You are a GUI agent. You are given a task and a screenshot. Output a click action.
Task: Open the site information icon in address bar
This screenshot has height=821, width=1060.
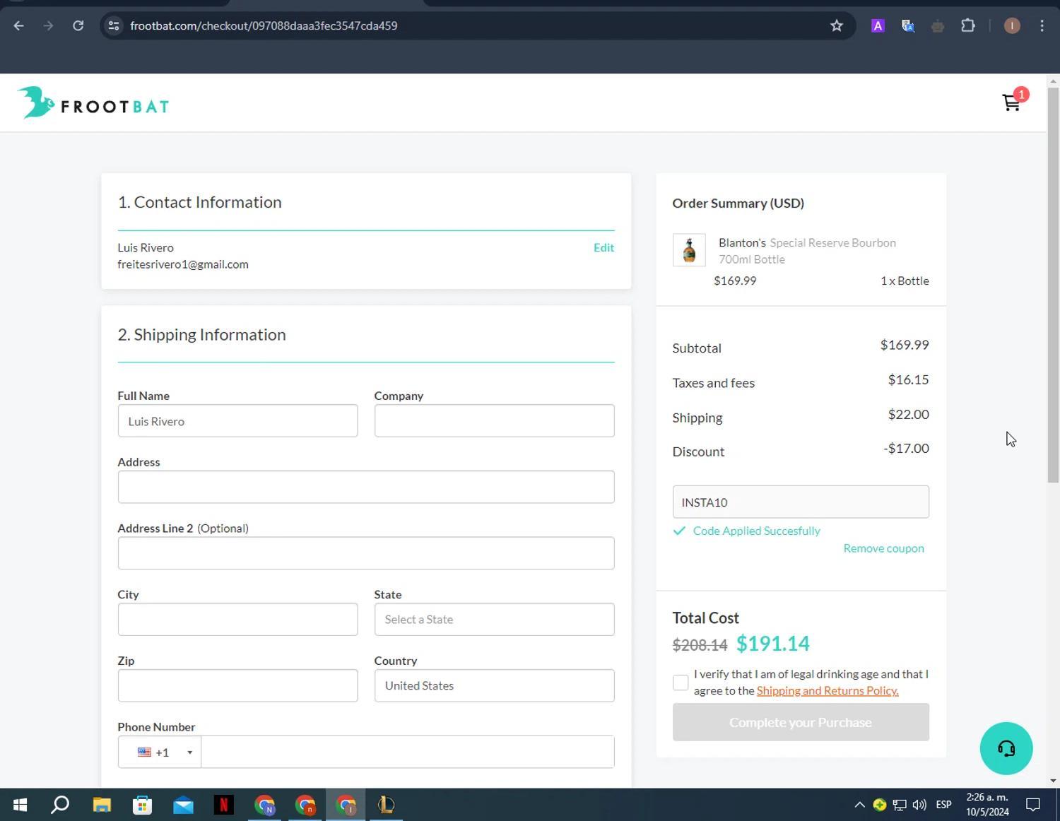click(x=113, y=25)
